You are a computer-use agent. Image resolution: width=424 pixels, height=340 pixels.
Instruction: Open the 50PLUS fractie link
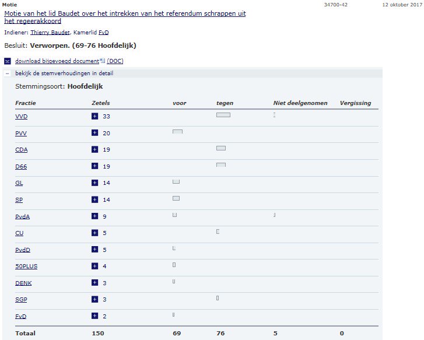click(x=26, y=266)
